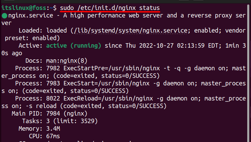Click the 'preset: enabled)' text
This screenshot has height=142, width=251.
coord(32,38)
